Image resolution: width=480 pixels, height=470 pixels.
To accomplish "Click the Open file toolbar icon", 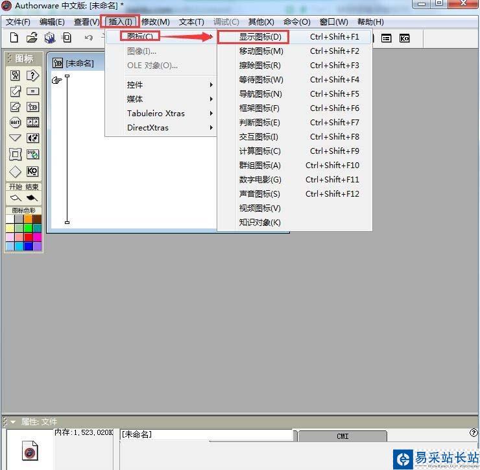I will (x=32, y=38).
